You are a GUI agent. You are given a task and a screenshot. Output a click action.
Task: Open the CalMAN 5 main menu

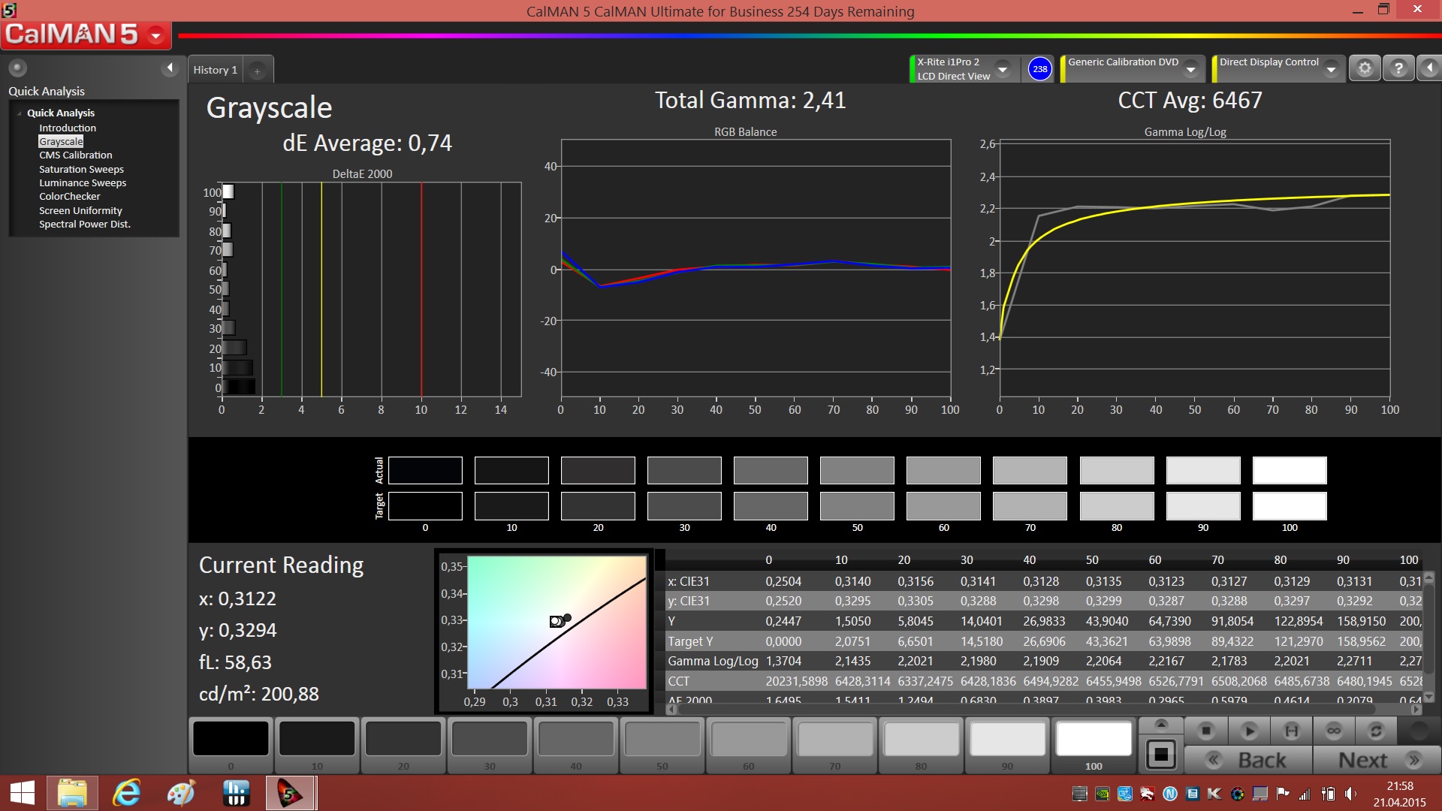(x=156, y=35)
